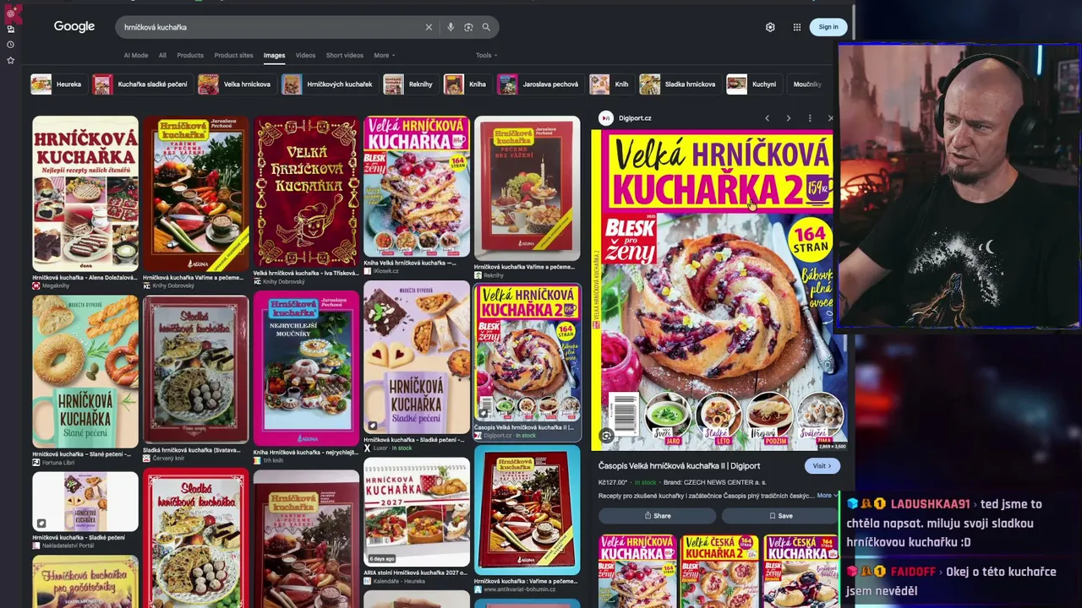Open the selected Digiport.cz magazine thumbnail
This screenshot has width=1082, height=608.
click(527, 352)
